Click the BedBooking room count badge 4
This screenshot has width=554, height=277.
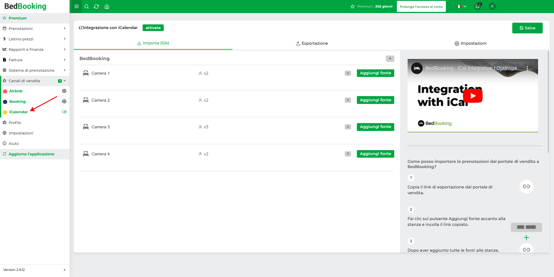[x=390, y=58]
